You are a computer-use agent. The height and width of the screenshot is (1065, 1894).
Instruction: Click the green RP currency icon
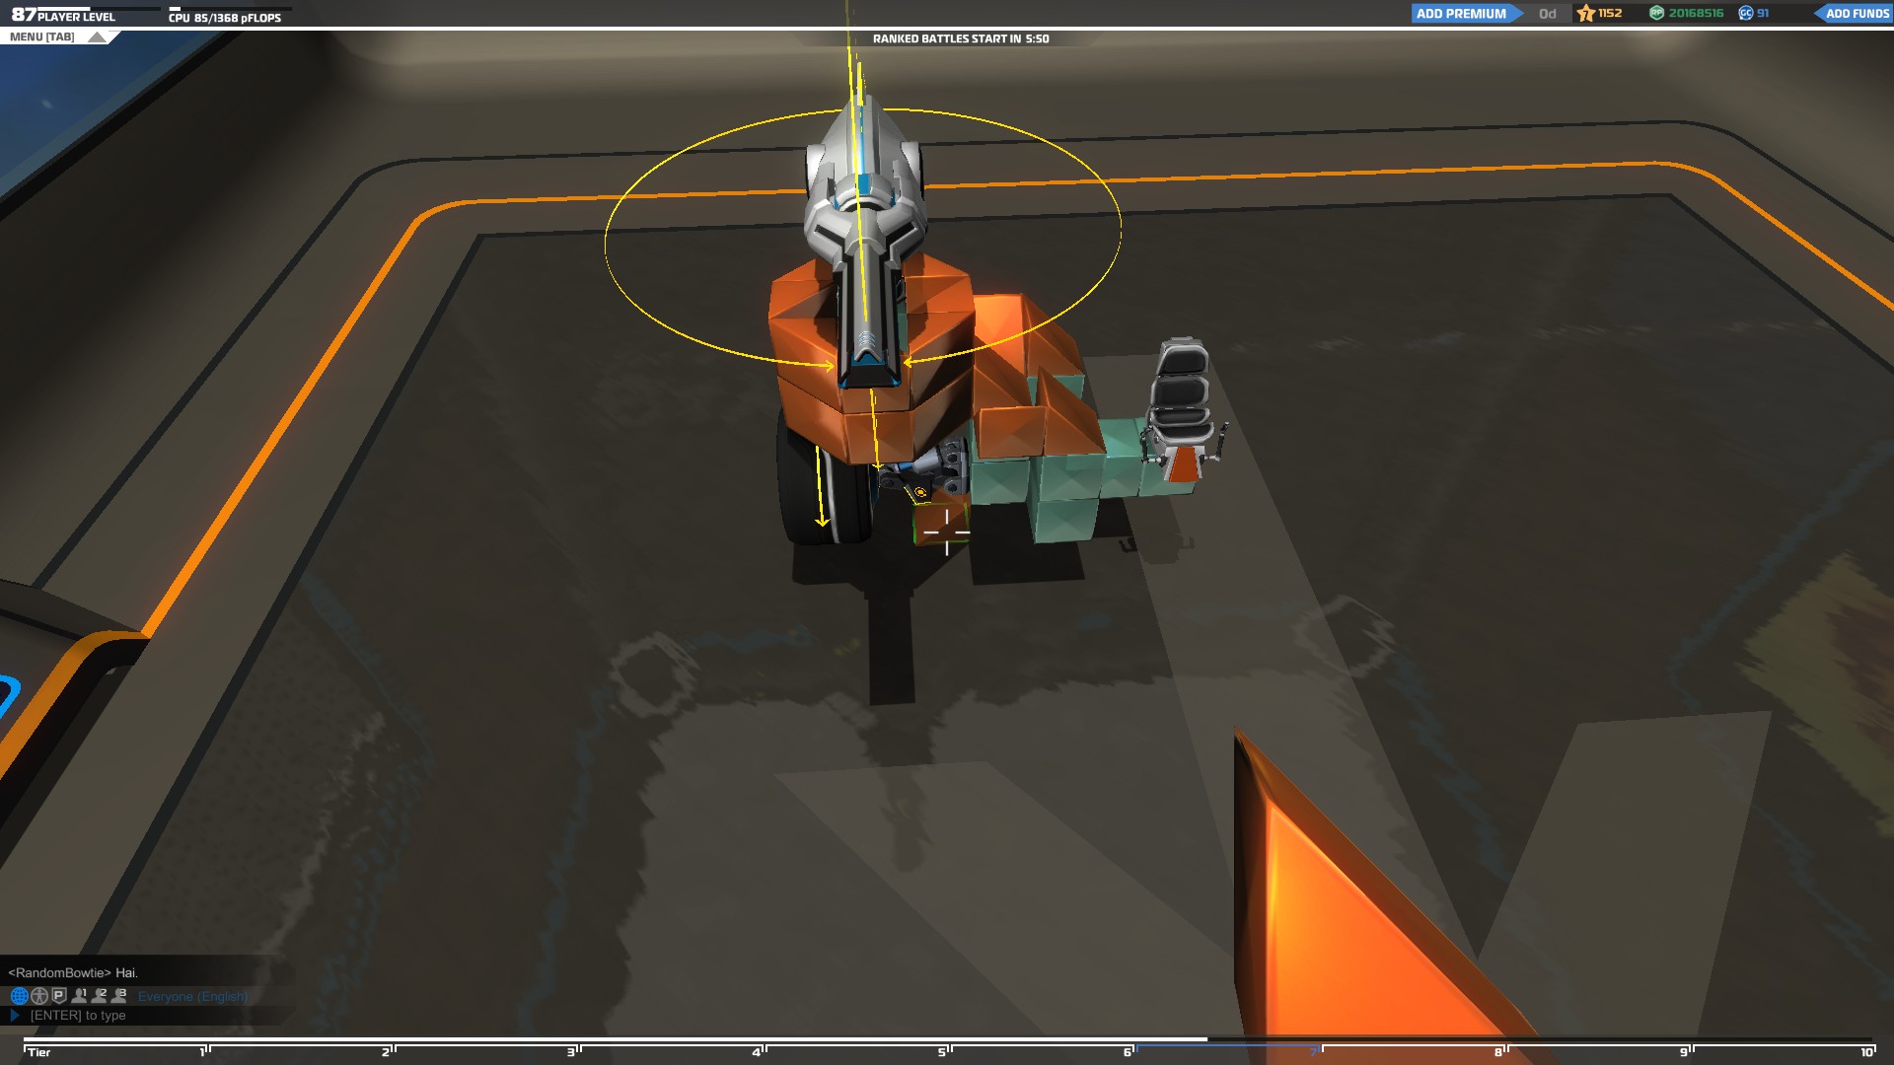point(1657,13)
